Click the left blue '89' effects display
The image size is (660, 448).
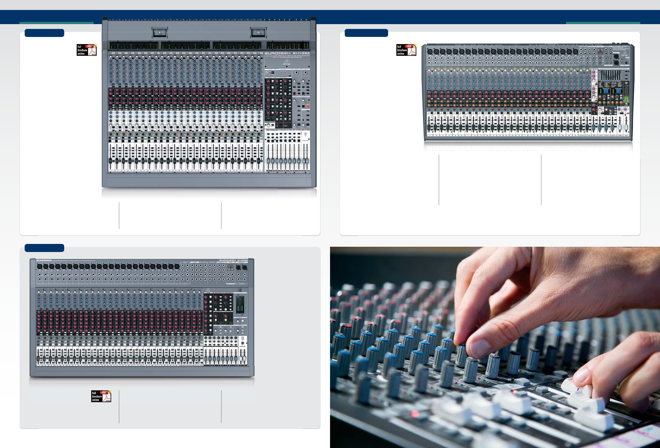606,91
